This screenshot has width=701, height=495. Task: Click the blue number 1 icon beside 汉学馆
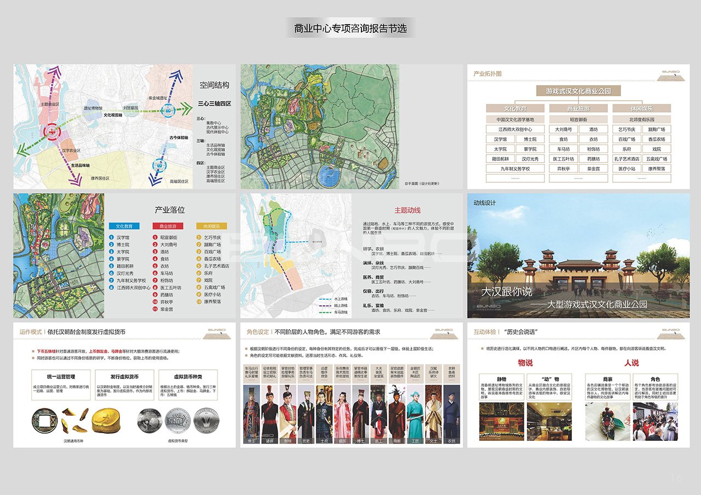(111, 238)
